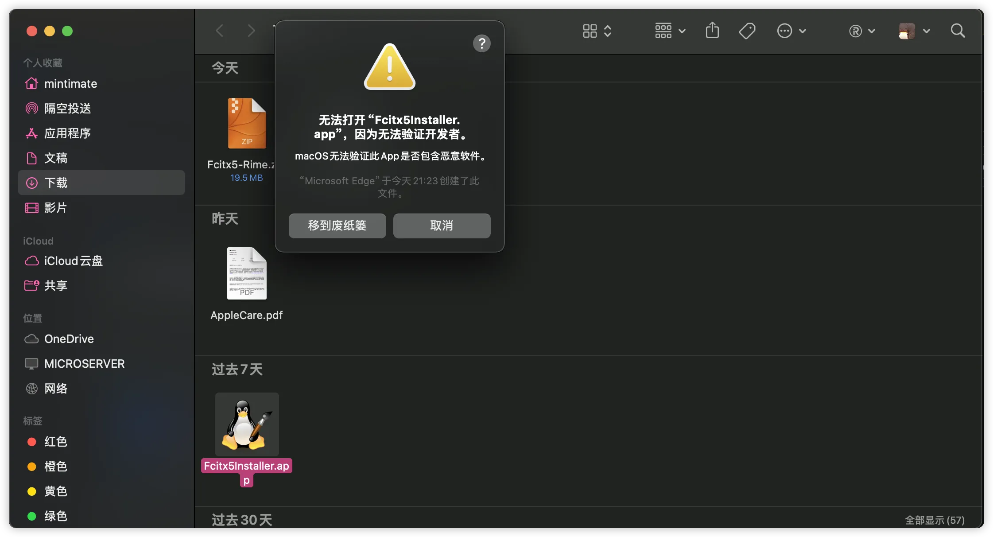The height and width of the screenshot is (537, 993).
Task: Click the yellow minimize window button
Action: click(50, 31)
